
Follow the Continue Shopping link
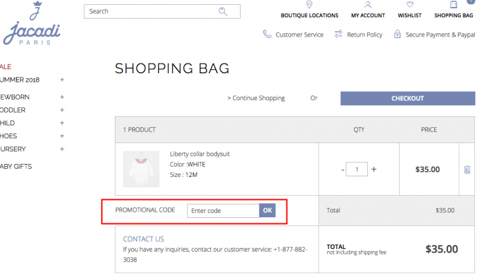coord(256,98)
